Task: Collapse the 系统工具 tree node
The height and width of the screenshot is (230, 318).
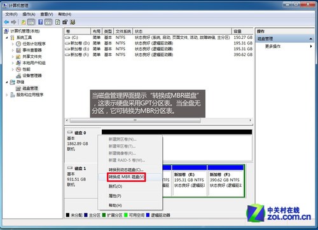Action: tap(7, 37)
